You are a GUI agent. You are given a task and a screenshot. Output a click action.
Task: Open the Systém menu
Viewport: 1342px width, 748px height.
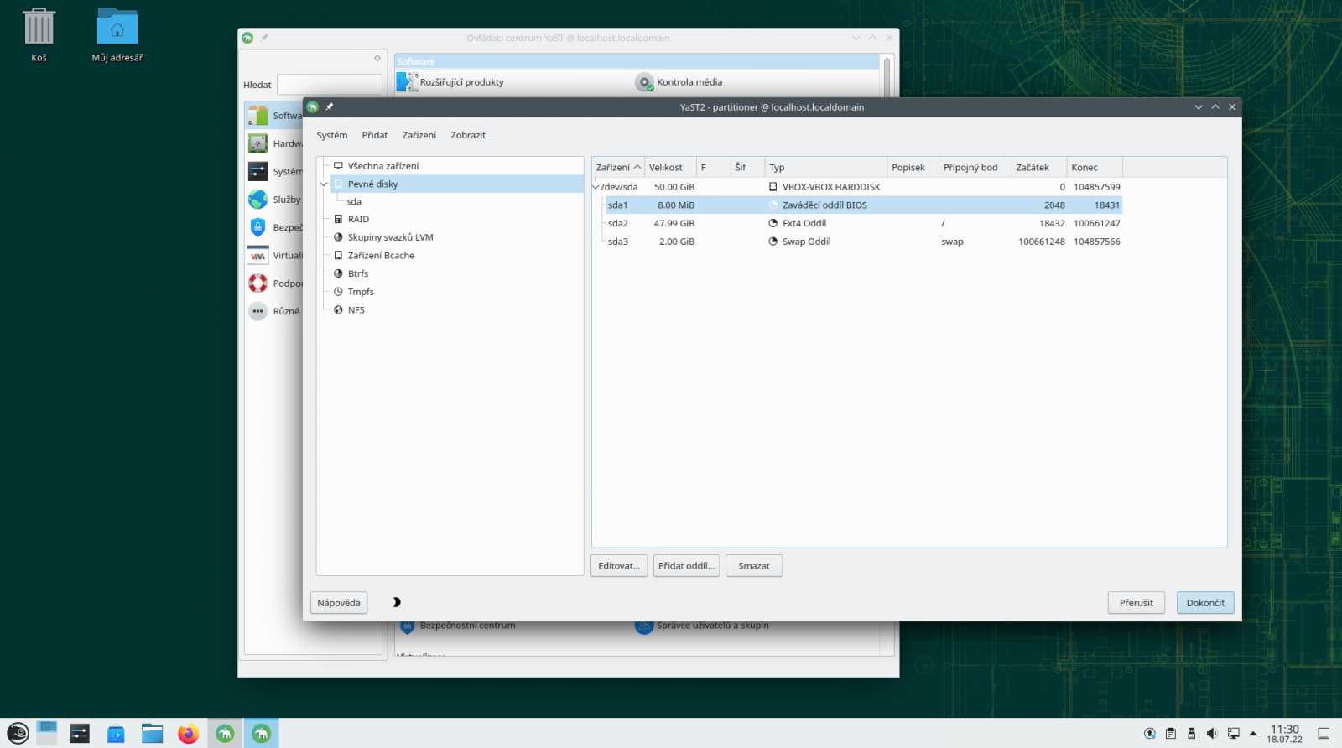pos(332,135)
